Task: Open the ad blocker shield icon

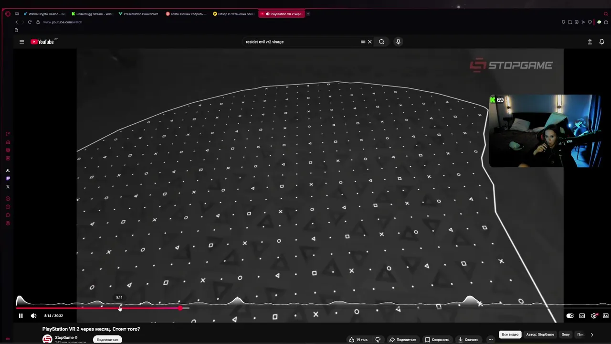Action: coord(576,22)
